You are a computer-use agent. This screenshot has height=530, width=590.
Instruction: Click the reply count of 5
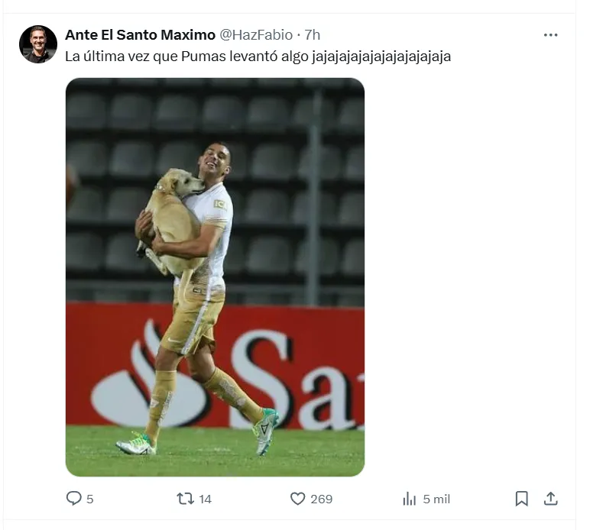click(x=90, y=499)
